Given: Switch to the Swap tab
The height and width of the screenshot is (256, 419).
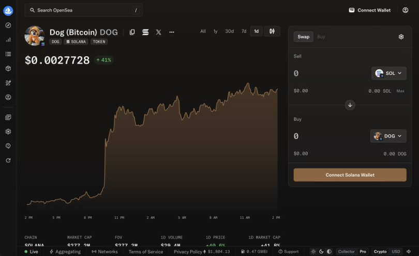Looking at the screenshot, I should click(303, 37).
